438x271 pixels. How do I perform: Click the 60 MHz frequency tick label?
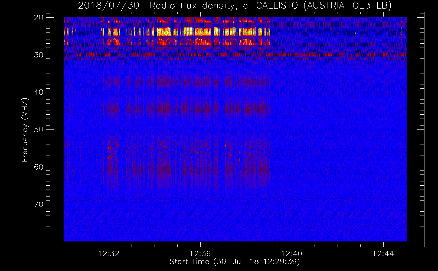coord(39,167)
